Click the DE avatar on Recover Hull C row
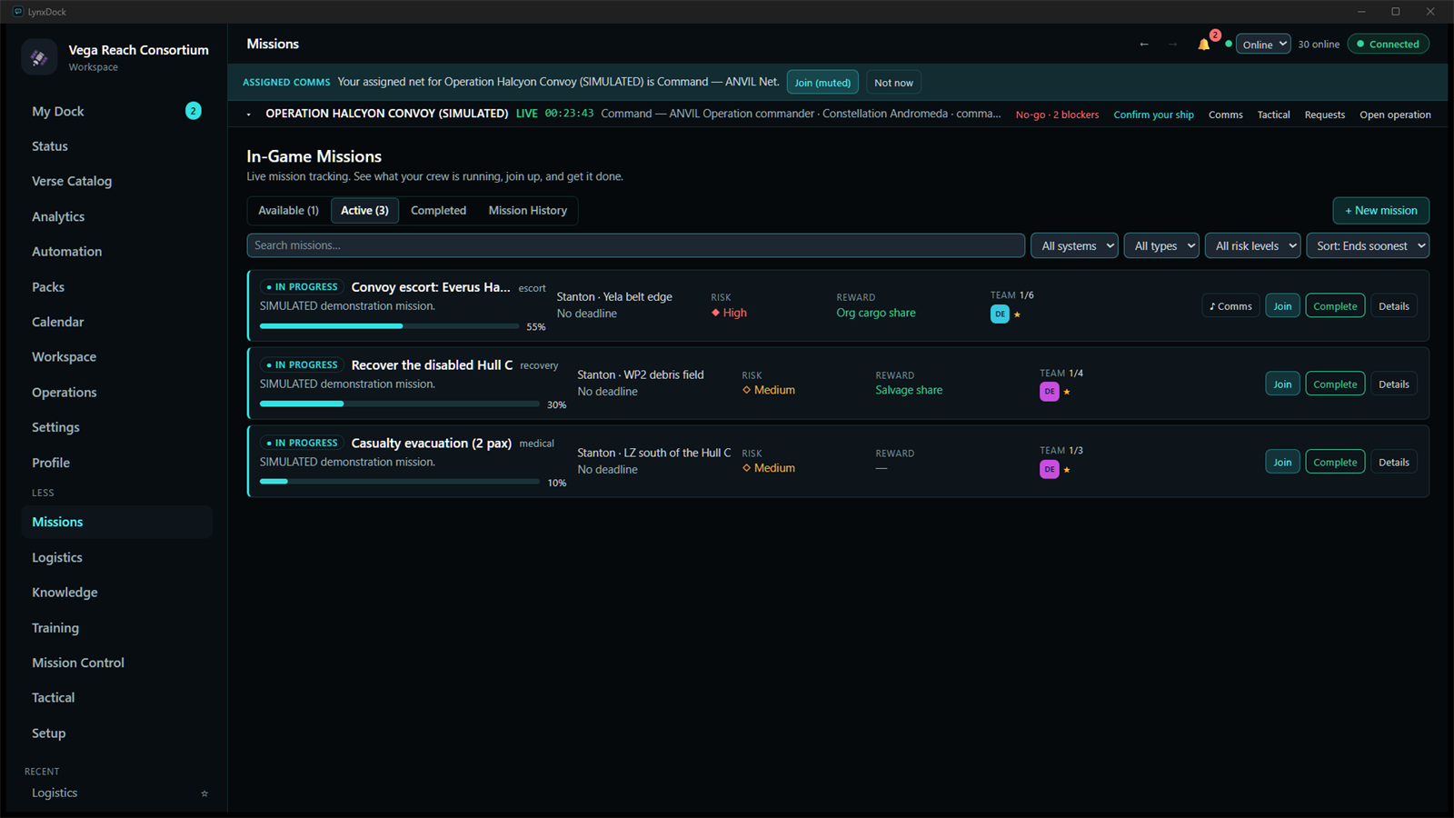Screen dimensions: 1454x818 click(x=1050, y=392)
